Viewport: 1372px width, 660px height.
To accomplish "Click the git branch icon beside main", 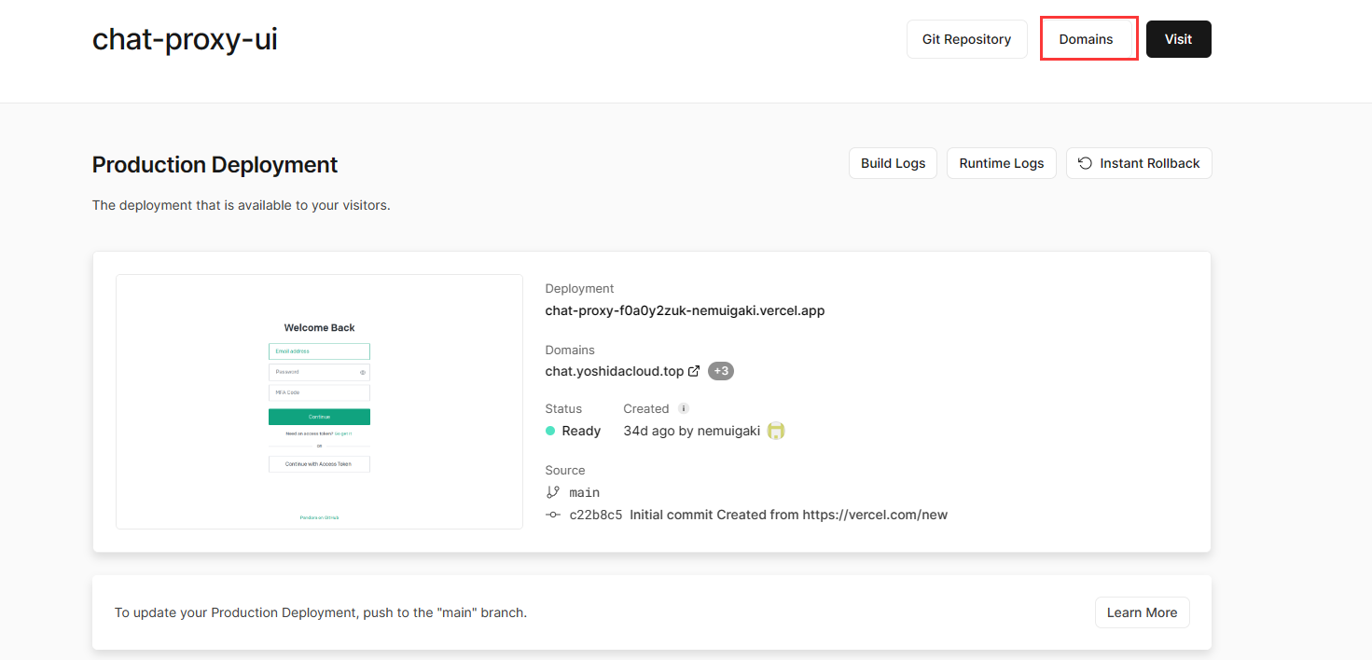I will (553, 492).
